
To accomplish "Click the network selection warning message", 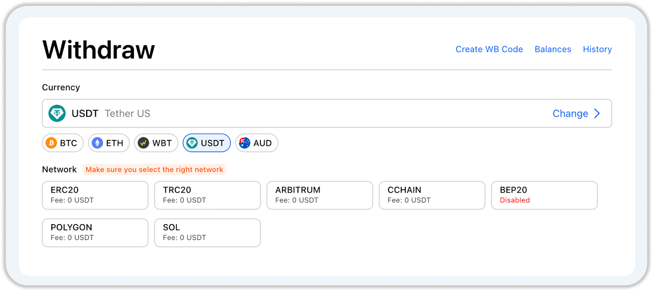I will pos(154,169).
